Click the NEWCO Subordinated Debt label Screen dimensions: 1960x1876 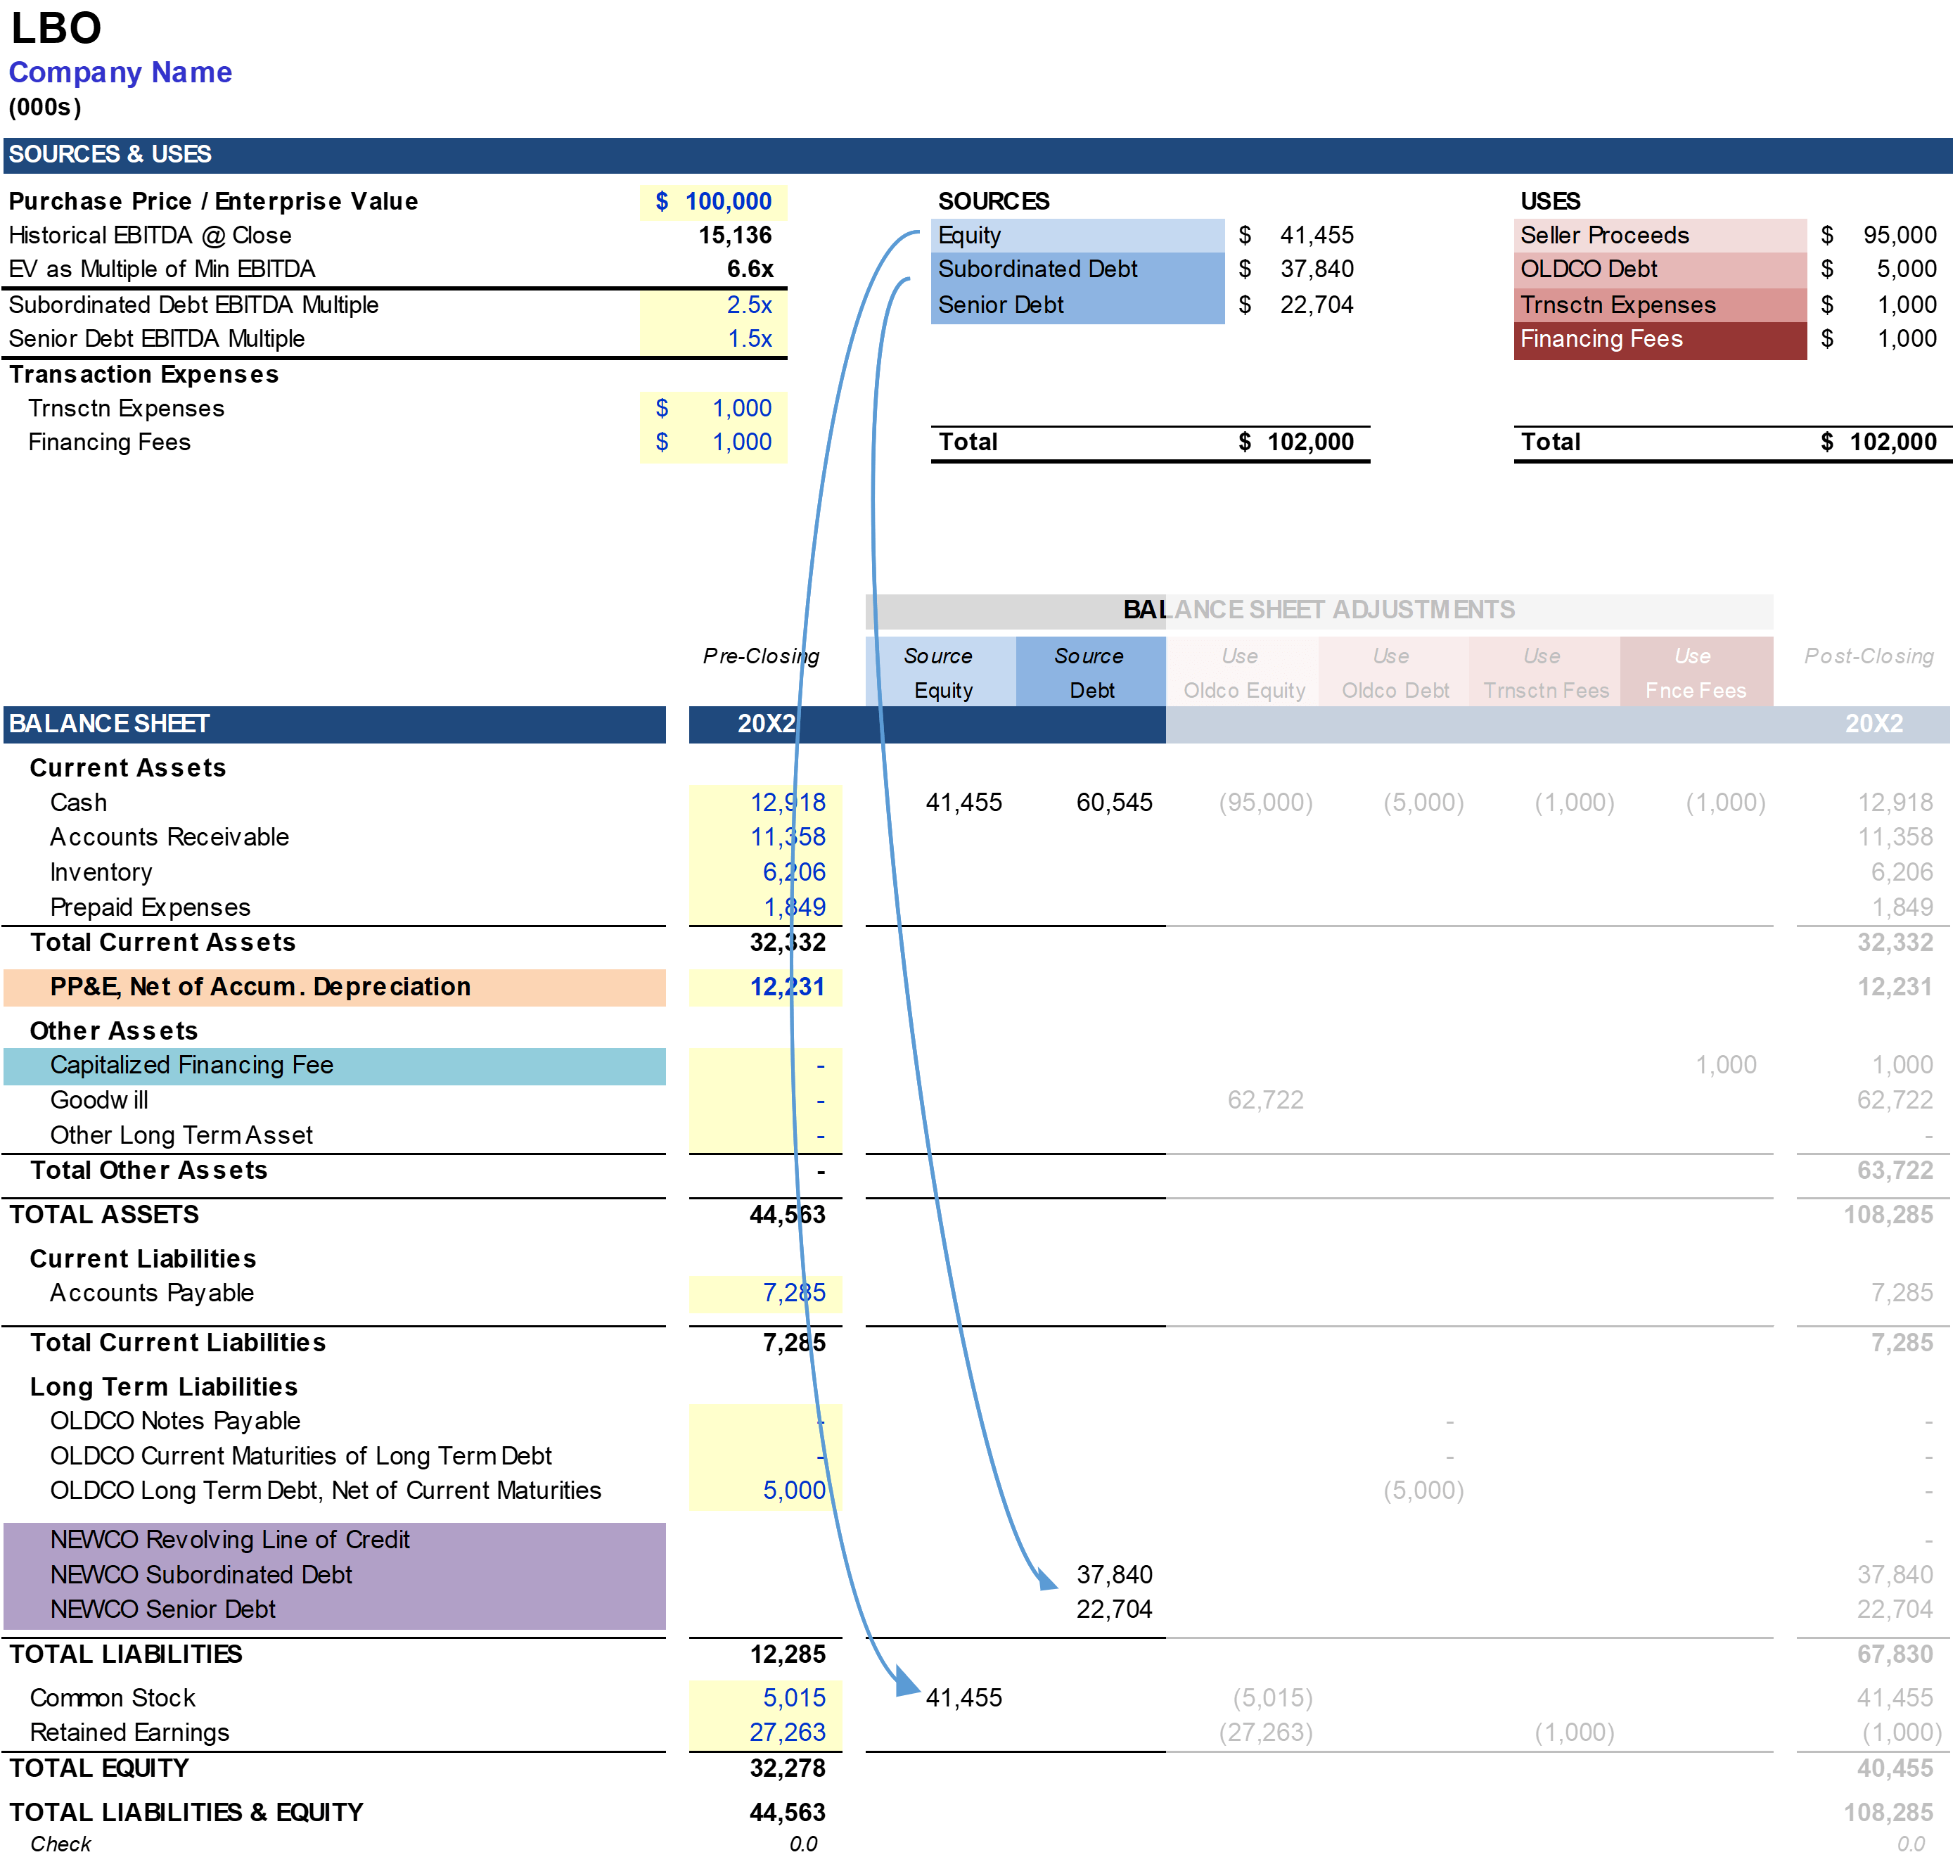[x=201, y=1575]
